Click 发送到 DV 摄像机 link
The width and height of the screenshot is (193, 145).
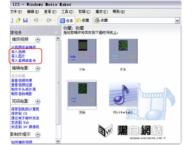pyautogui.click(x=25, y=127)
